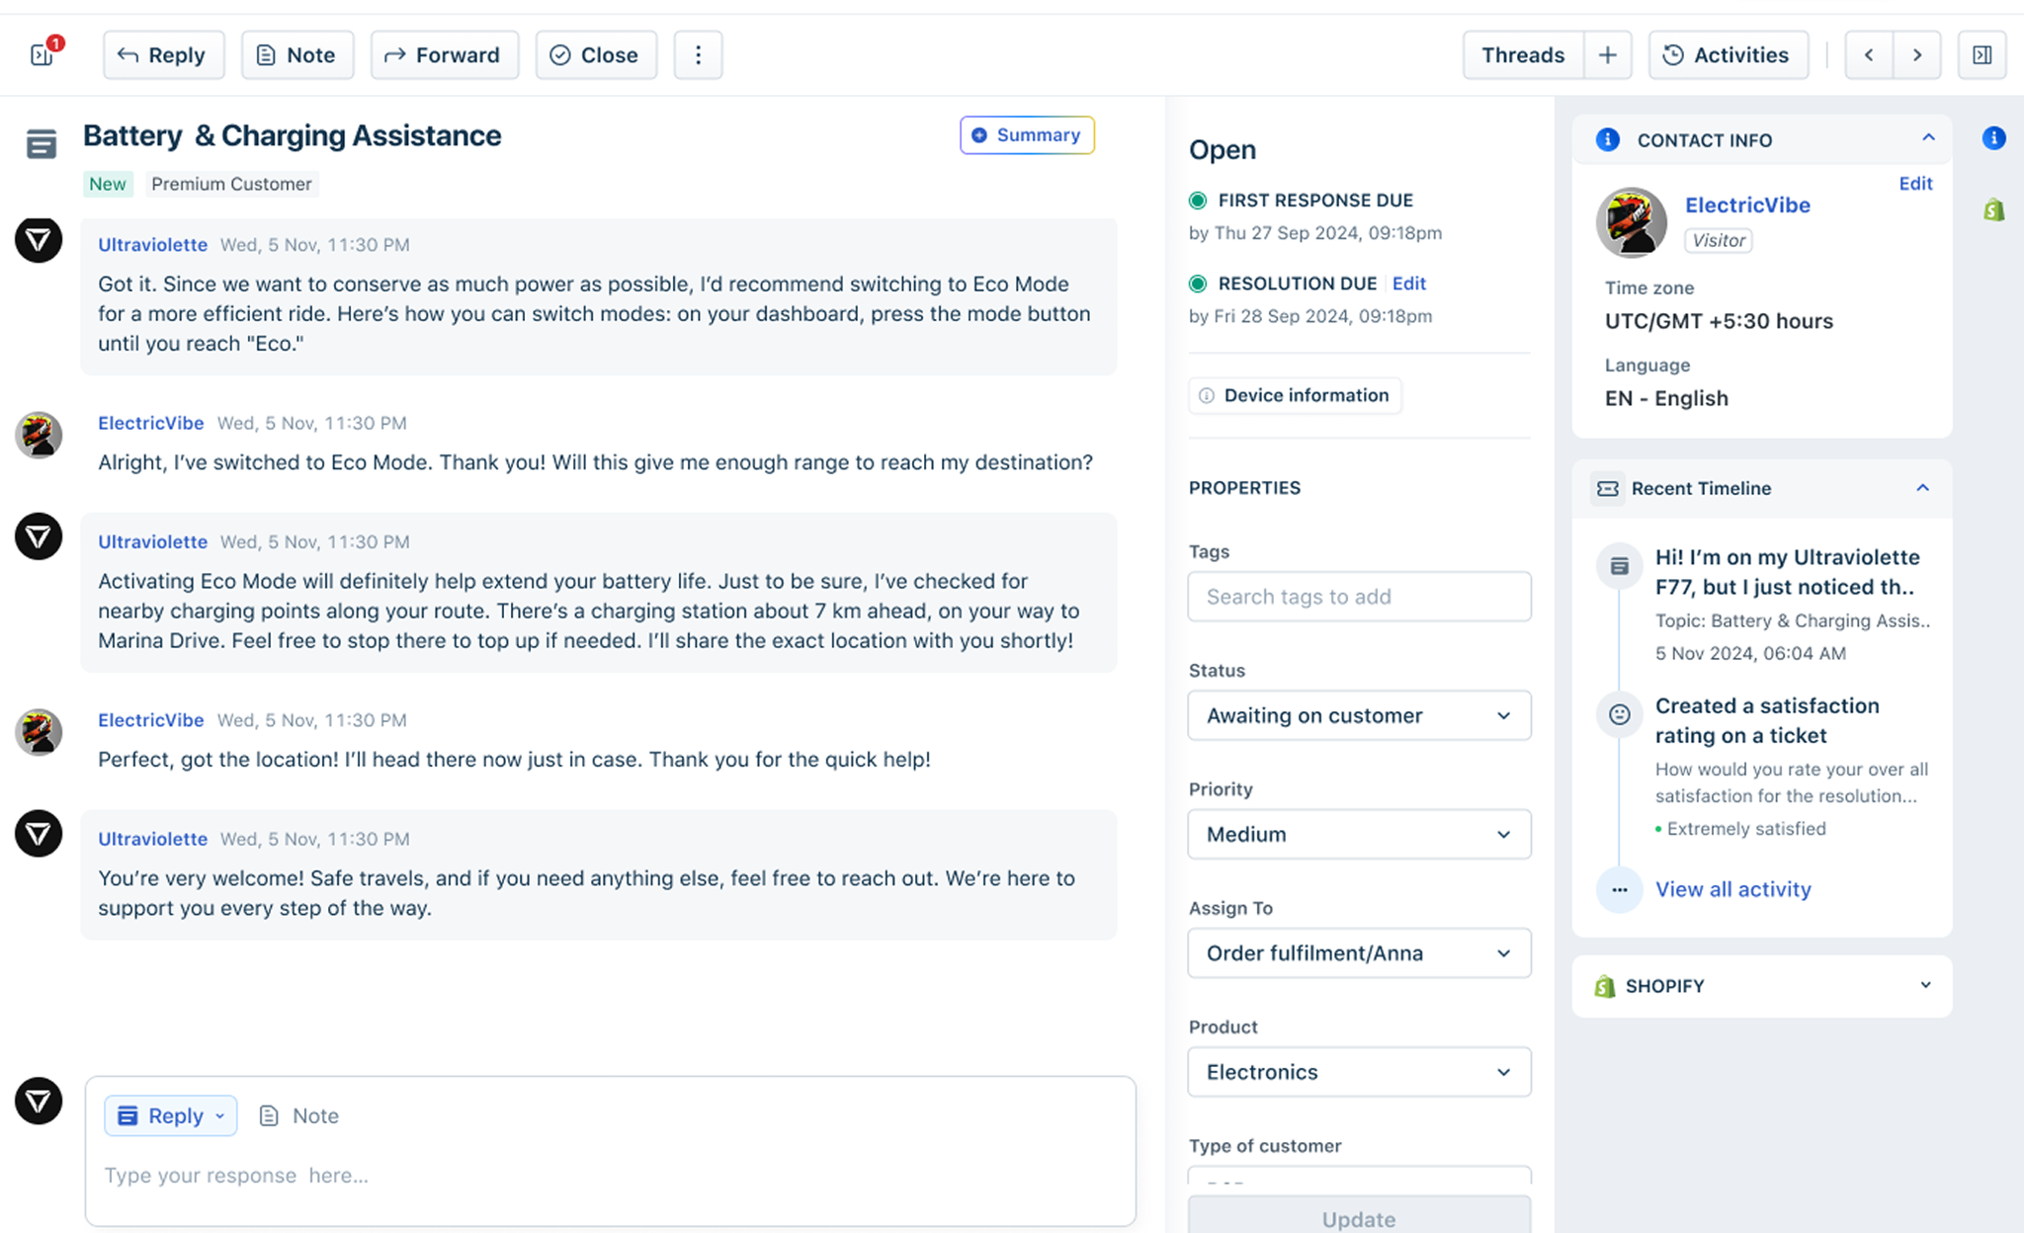2024x1233 pixels.
Task: Open Shopify app icon in right rail
Action: 1993,209
